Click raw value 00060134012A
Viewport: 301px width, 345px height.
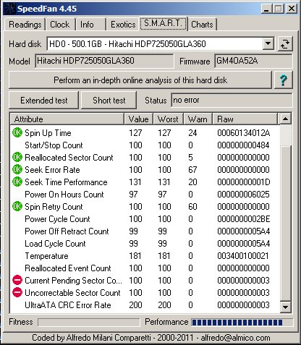(x=244, y=133)
